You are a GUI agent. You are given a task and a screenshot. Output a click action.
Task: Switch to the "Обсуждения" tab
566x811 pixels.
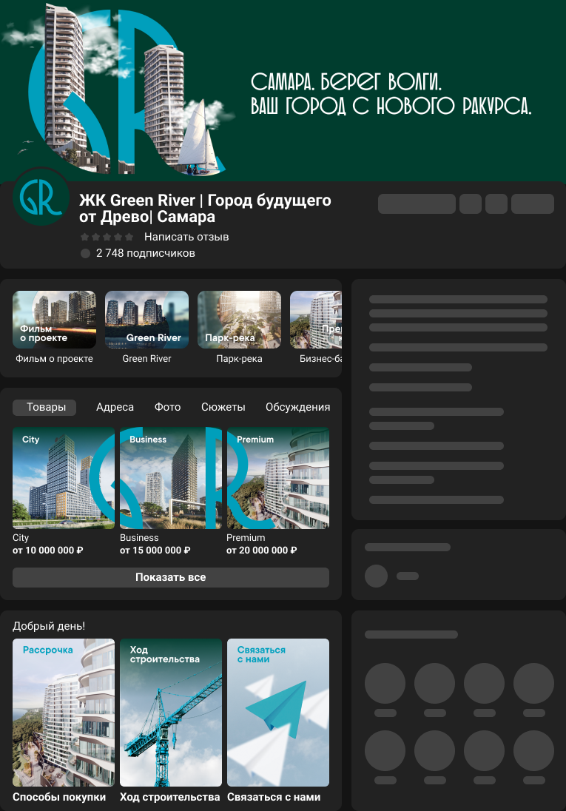click(x=298, y=408)
